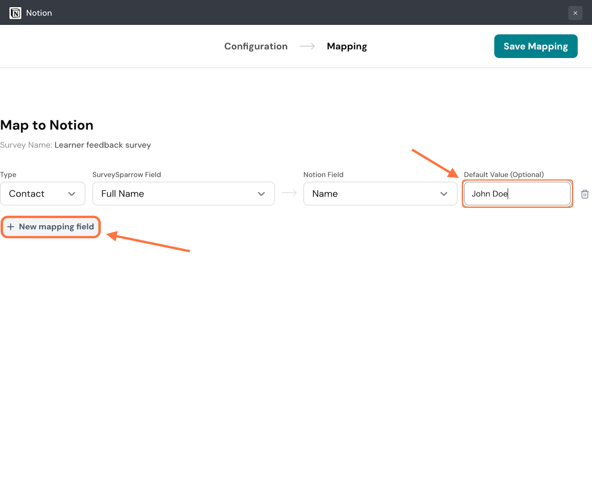Viewport: 592px width, 489px height.
Task: Focus the Default Value field containing John Doe
Action: point(517,194)
